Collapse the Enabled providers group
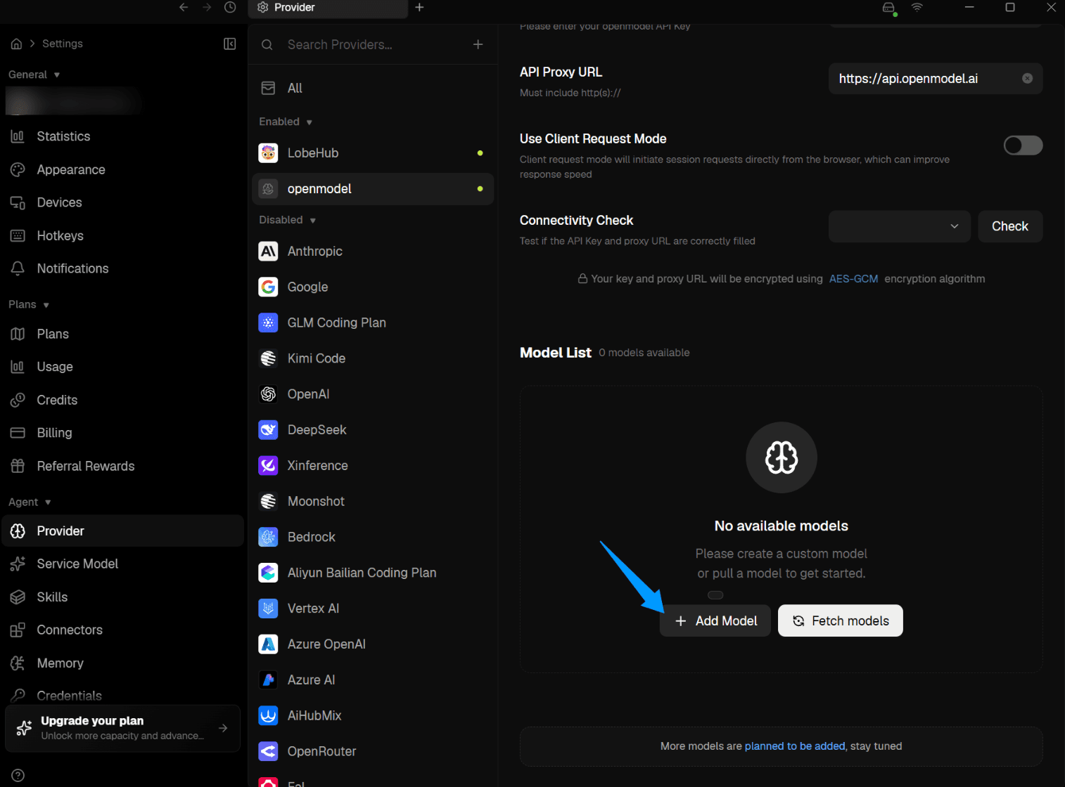Viewport: 1065px width, 787px height. point(286,122)
